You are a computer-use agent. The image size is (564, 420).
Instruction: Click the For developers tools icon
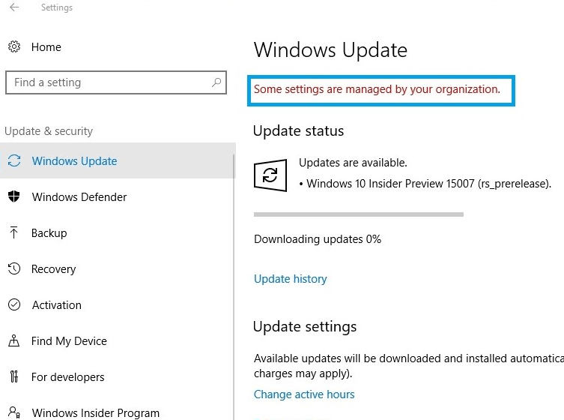click(13, 377)
